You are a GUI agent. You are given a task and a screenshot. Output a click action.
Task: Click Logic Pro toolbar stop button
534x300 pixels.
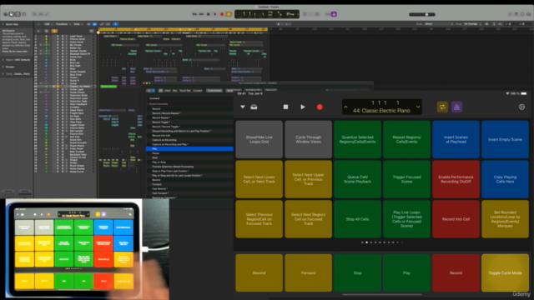[x=208, y=14]
